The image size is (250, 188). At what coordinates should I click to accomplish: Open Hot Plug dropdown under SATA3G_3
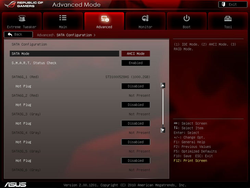point(136,123)
